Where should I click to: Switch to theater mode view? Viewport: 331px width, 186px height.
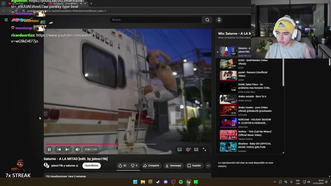196,149
